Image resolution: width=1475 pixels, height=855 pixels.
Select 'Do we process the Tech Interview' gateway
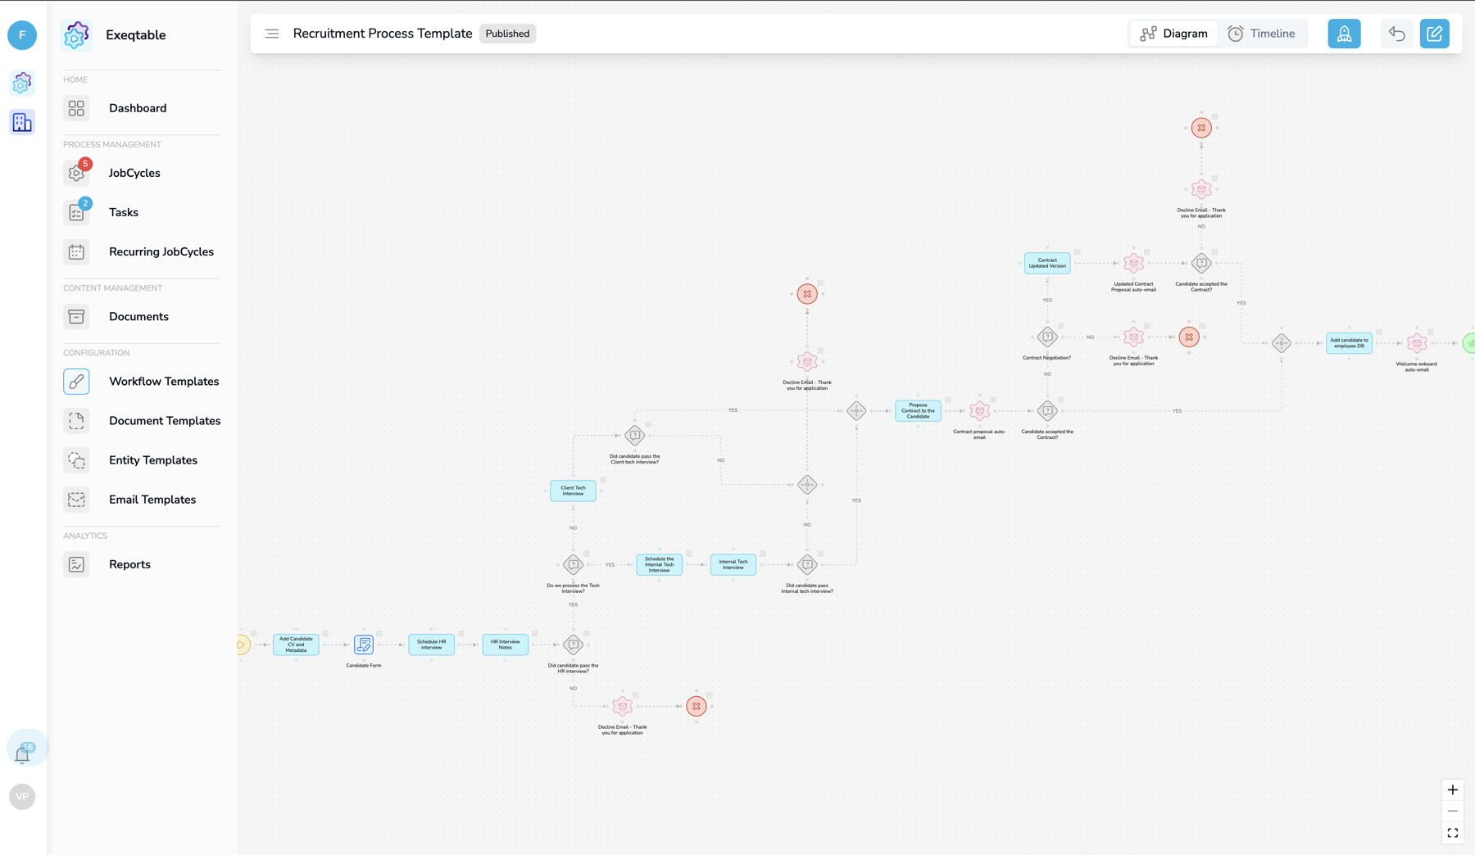click(x=573, y=564)
